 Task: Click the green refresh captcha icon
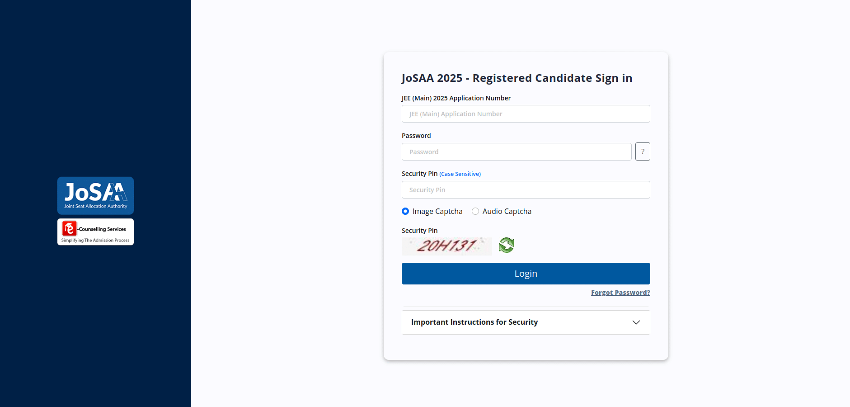pyautogui.click(x=507, y=245)
